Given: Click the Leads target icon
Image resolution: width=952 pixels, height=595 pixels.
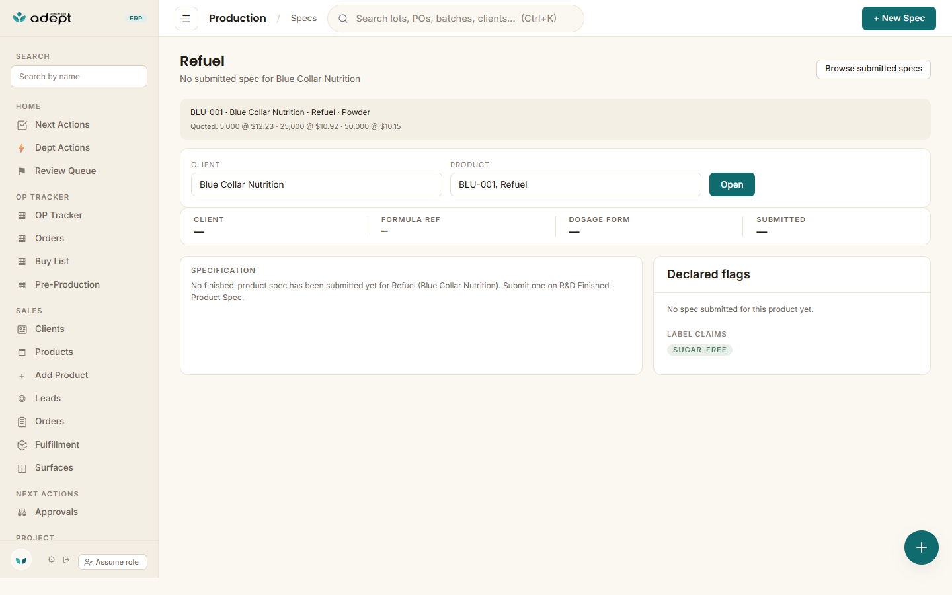Looking at the screenshot, I should (22, 399).
